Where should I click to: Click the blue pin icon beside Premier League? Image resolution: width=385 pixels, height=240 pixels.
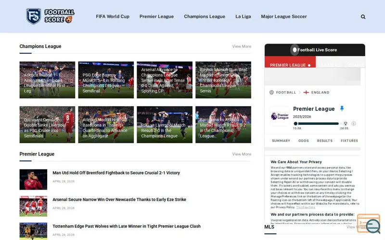(342, 108)
